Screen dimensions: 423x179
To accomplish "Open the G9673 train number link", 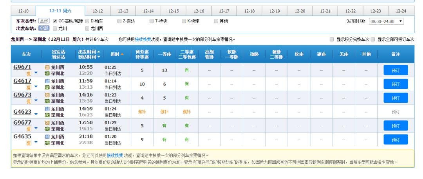I will tap(22, 95).
